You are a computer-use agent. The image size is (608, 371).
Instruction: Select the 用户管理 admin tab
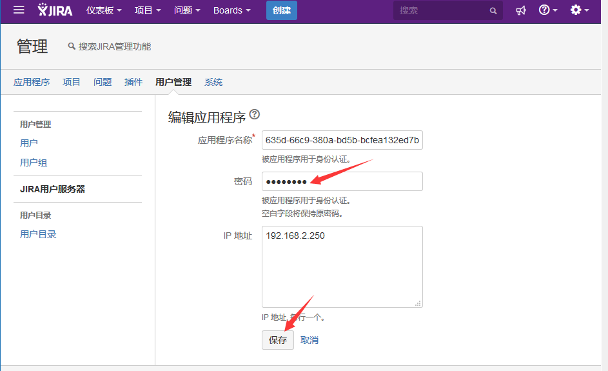173,82
